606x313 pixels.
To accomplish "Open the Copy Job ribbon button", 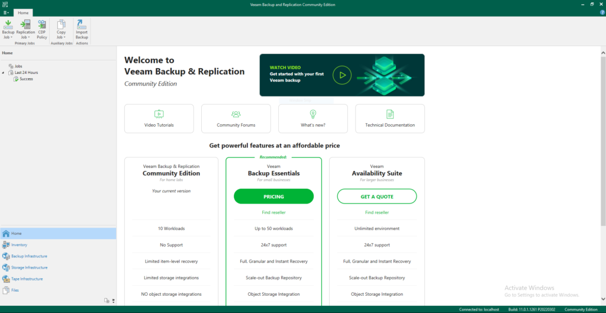I will [61, 30].
